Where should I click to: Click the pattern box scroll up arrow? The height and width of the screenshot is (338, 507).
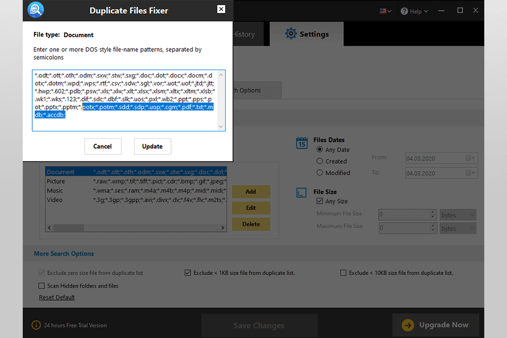[221, 75]
